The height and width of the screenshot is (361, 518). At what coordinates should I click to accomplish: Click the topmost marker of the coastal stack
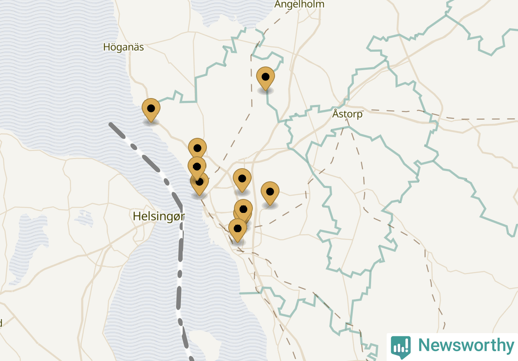(x=197, y=148)
